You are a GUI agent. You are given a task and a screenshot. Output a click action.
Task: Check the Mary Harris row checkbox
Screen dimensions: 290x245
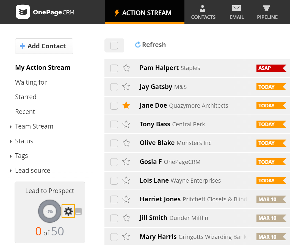(x=114, y=237)
